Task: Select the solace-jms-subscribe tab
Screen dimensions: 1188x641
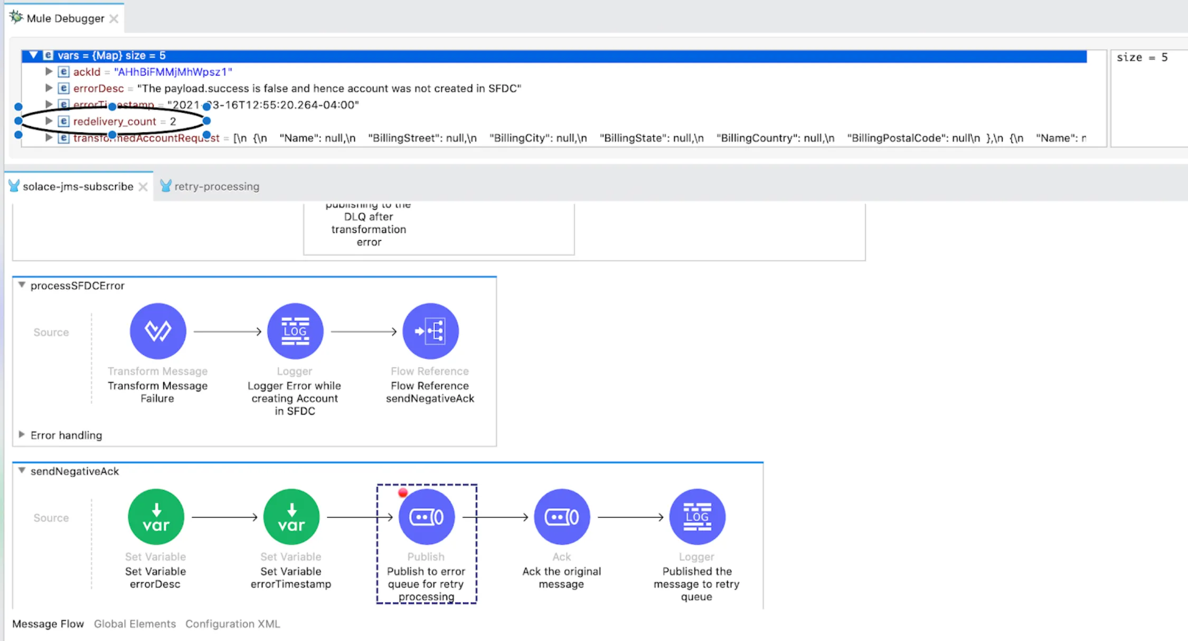Action: (78, 186)
